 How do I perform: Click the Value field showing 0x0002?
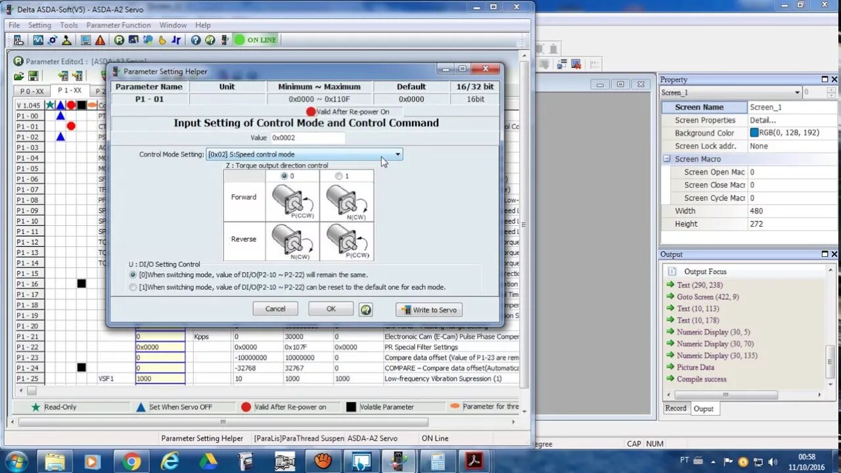[307, 138]
